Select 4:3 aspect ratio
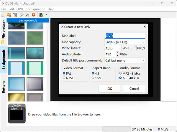The width and height of the screenshot is (177, 132). (x=96, y=73)
